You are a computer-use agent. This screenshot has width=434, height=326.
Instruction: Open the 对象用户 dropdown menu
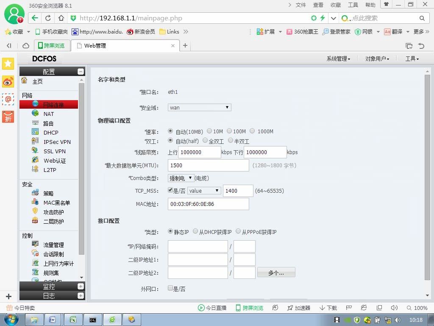coord(377,59)
